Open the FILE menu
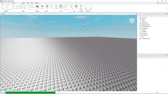Image resolution: width=168 pixels, height=94 pixels. [2, 3]
